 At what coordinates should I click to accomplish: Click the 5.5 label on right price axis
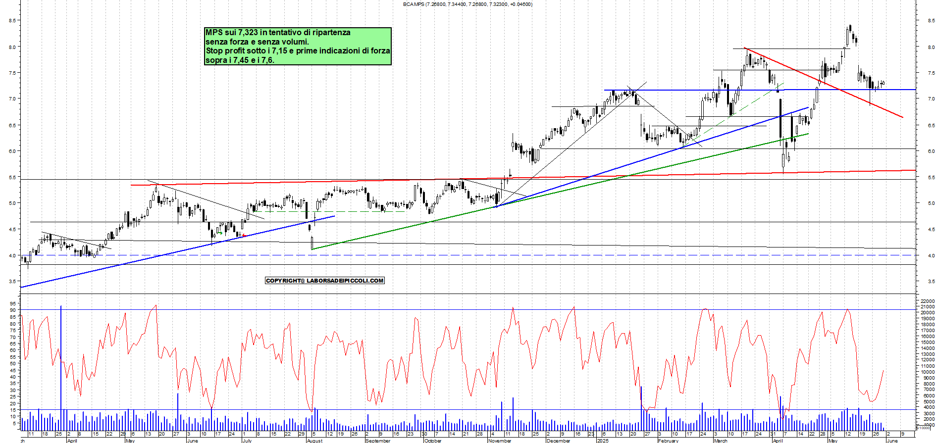pos(932,177)
